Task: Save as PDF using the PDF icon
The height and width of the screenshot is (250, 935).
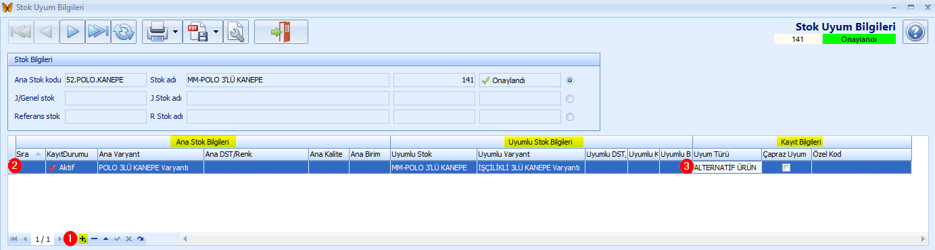Action: click(x=197, y=32)
